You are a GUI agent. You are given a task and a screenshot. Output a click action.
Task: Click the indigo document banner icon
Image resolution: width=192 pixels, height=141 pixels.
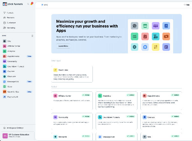click(166, 47)
